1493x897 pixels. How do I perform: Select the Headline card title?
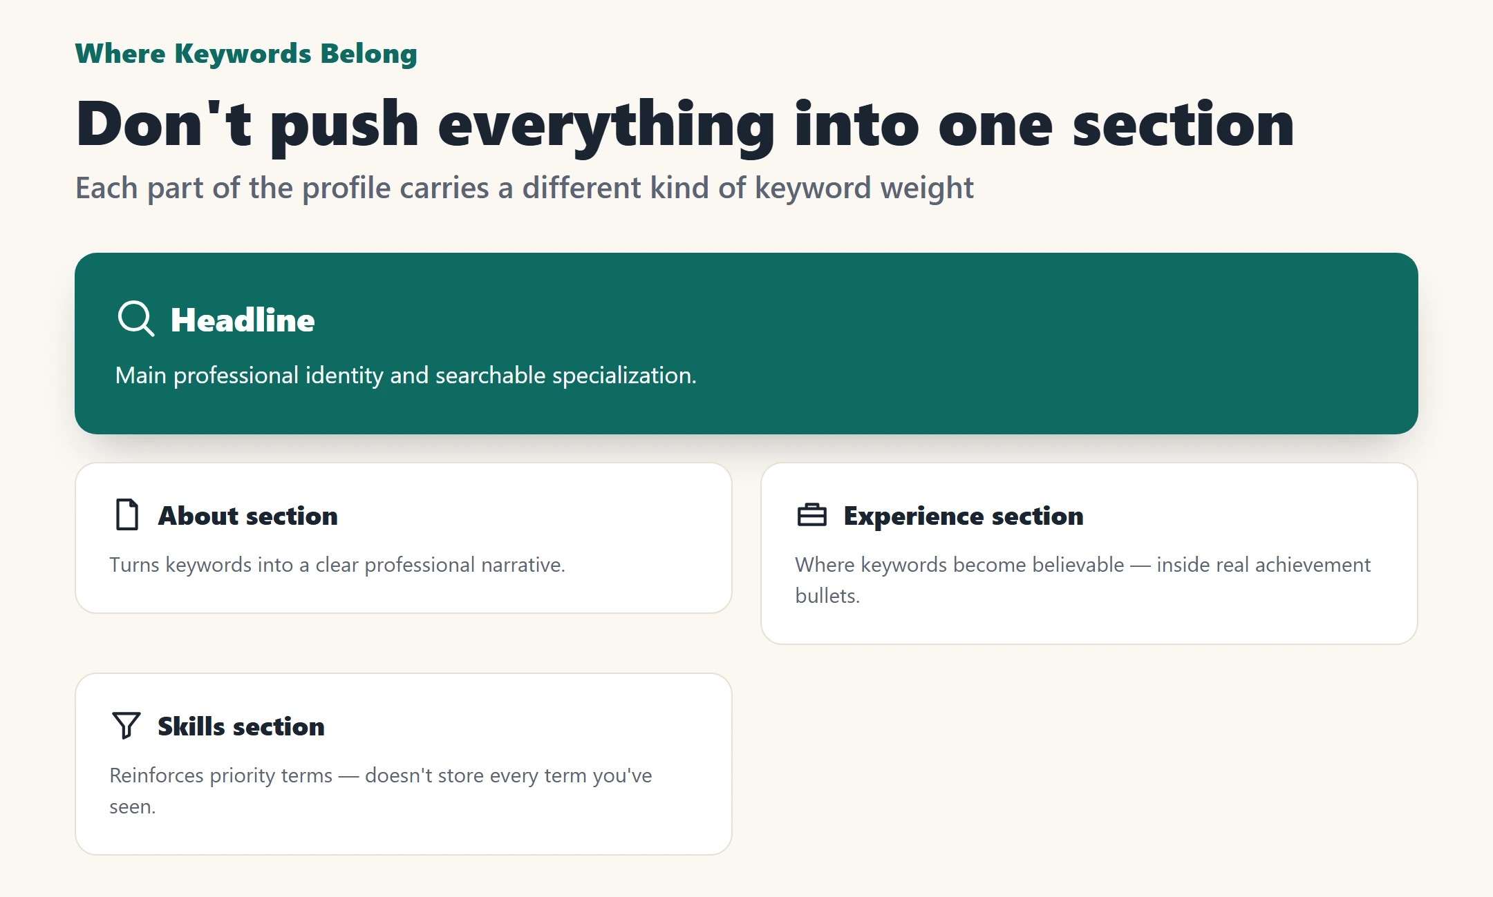(243, 320)
